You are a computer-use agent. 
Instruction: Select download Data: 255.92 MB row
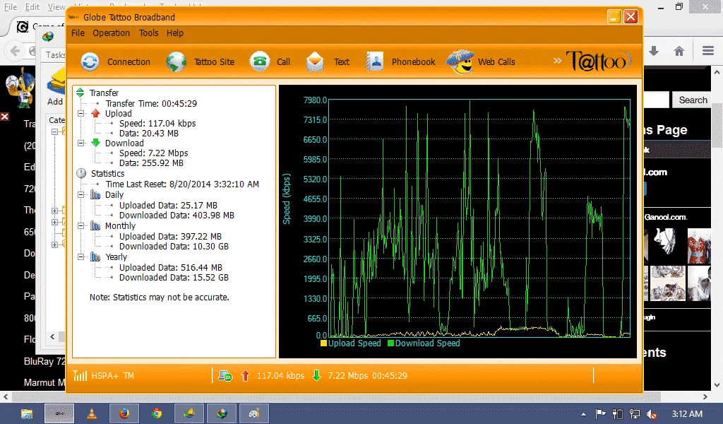point(151,163)
